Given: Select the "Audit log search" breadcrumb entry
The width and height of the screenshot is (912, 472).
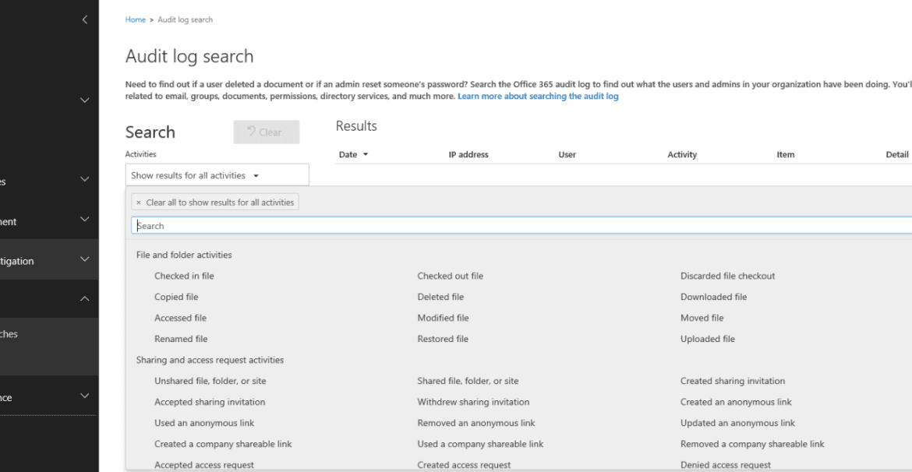Looking at the screenshot, I should tap(185, 19).
